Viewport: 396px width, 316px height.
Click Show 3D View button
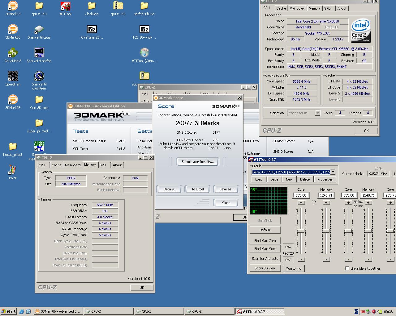265,268
